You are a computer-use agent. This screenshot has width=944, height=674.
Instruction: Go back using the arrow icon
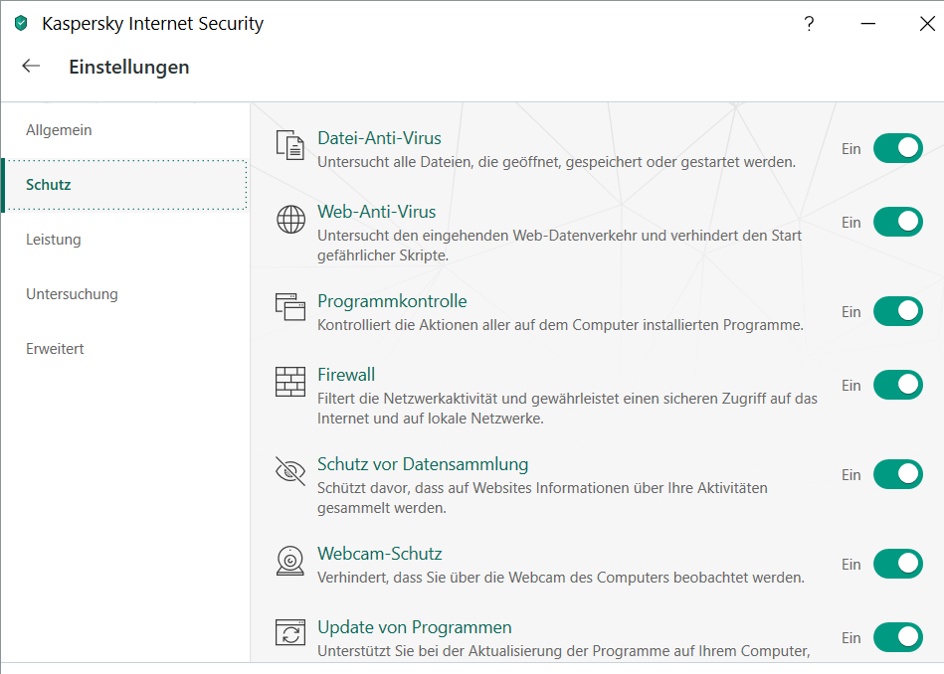tap(31, 67)
